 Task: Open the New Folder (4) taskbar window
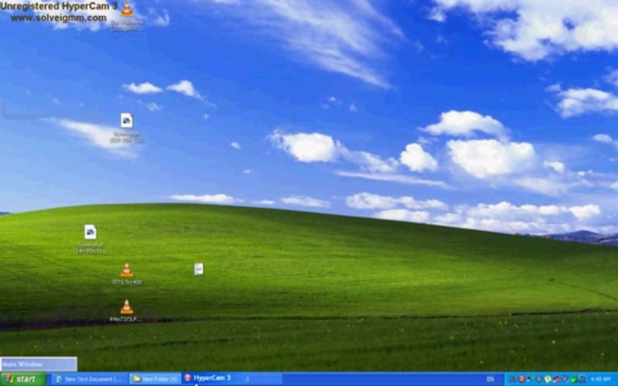coord(155,380)
